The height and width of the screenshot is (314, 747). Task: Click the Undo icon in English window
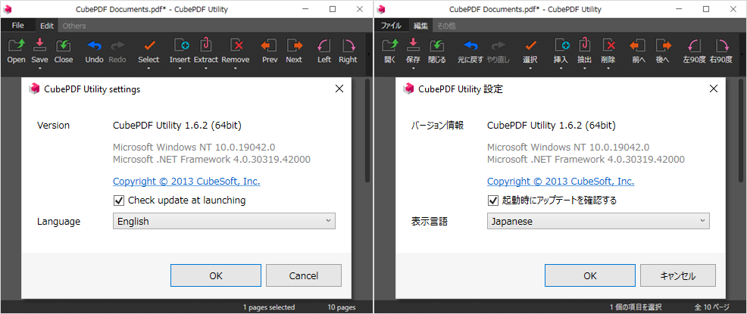point(94,45)
